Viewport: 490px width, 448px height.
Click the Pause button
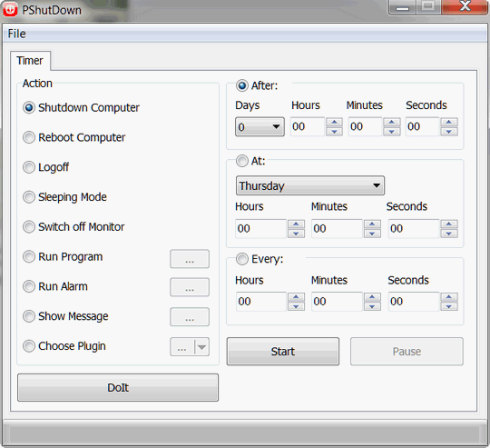pyautogui.click(x=407, y=352)
